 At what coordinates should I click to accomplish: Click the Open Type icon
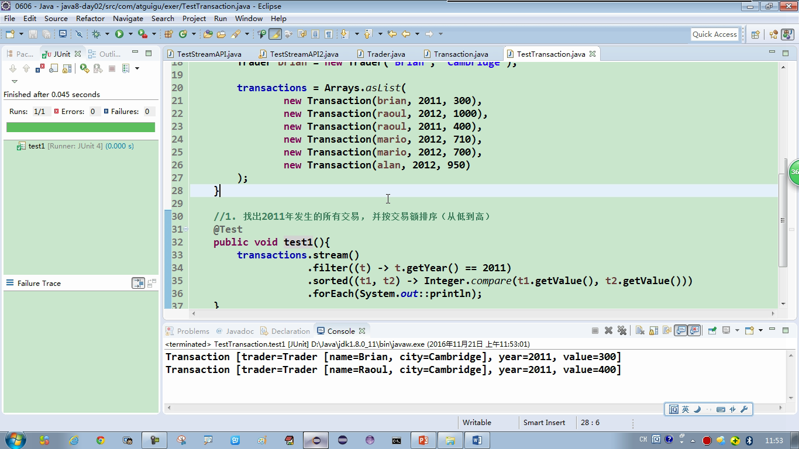coord(208,34)
